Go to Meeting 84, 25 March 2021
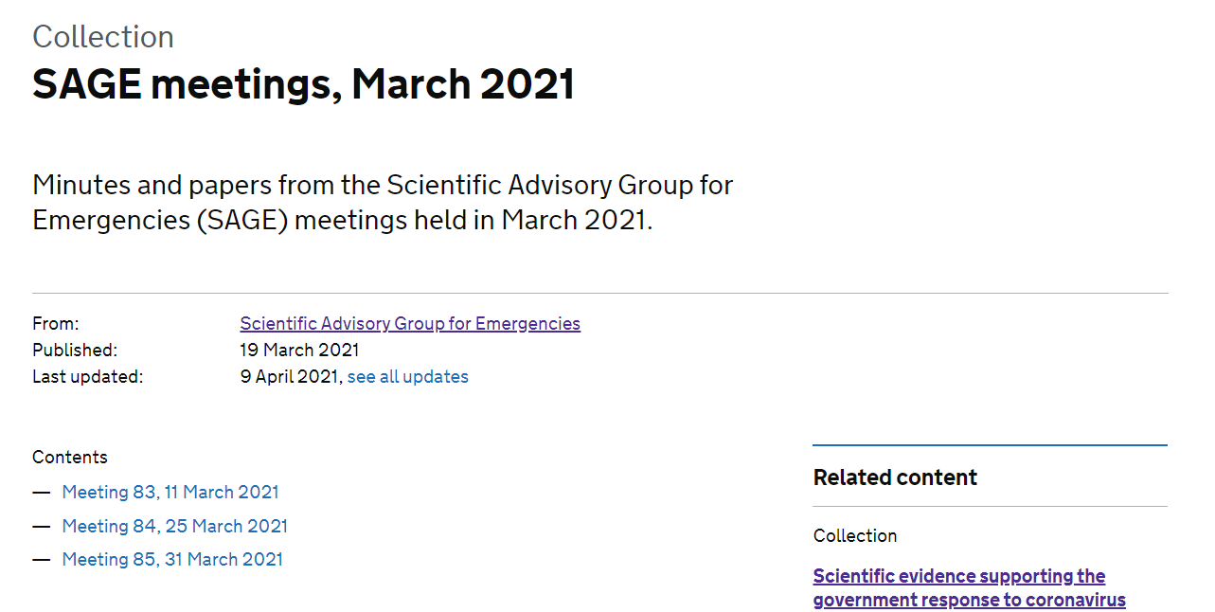 [174, 527]
